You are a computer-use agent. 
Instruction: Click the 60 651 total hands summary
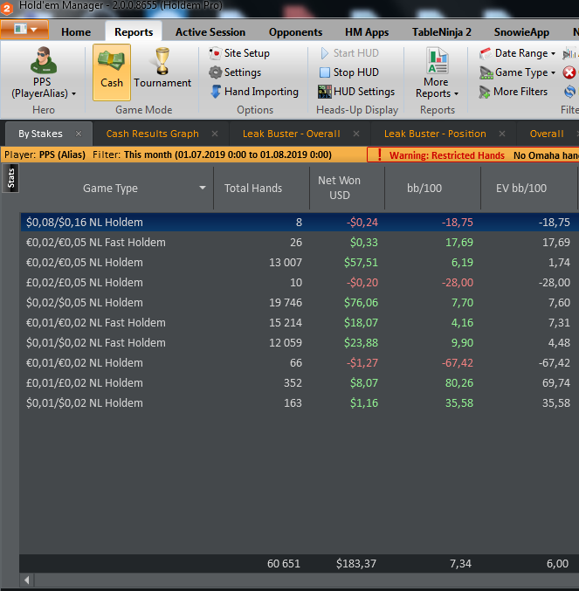tap(284, 563)
